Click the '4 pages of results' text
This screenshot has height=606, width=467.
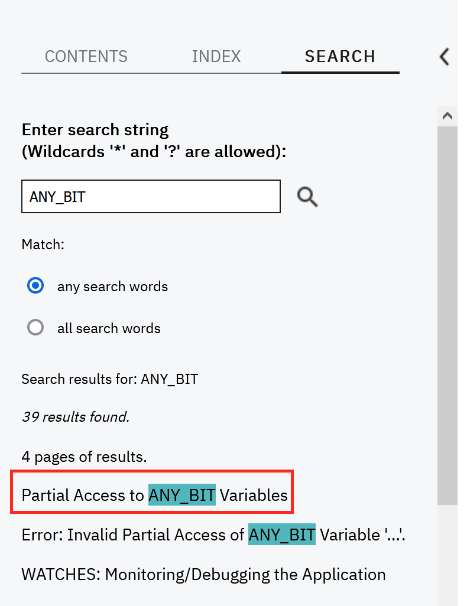pyautogui.click(x=85, y=457)
